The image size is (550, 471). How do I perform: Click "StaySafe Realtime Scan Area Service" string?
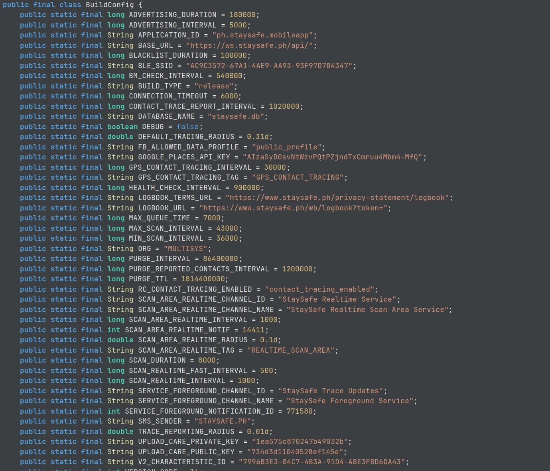(368, 310)
